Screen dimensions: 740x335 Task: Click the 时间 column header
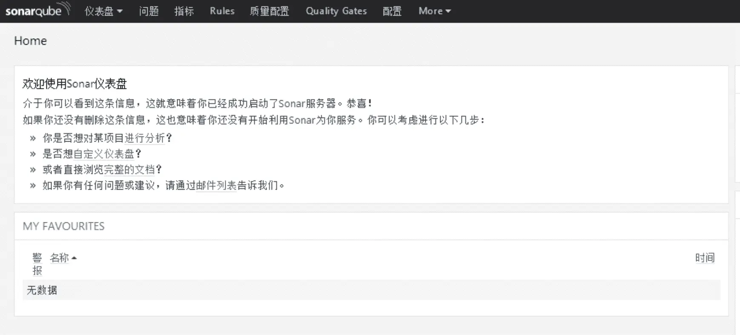click(705, 258)
